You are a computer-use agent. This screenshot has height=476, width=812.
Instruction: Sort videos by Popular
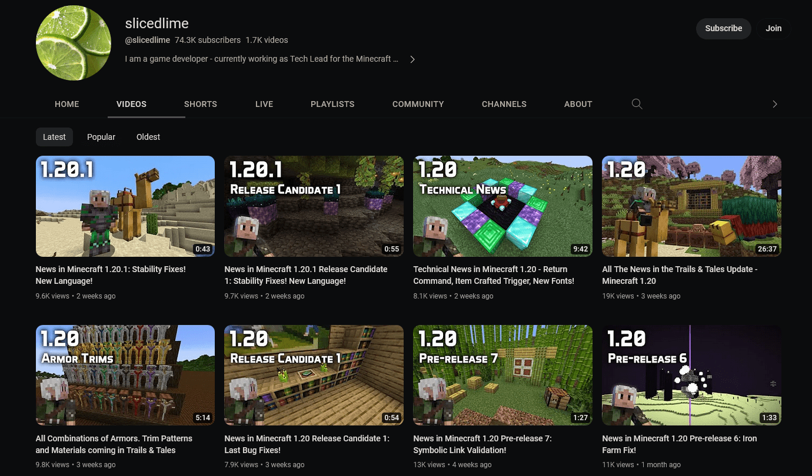click(101, 137)
